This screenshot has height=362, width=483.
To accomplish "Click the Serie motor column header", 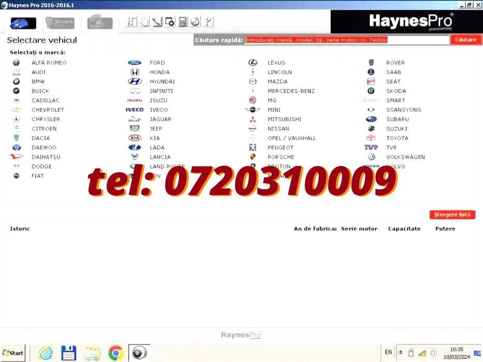I will (x=359, y=229).
